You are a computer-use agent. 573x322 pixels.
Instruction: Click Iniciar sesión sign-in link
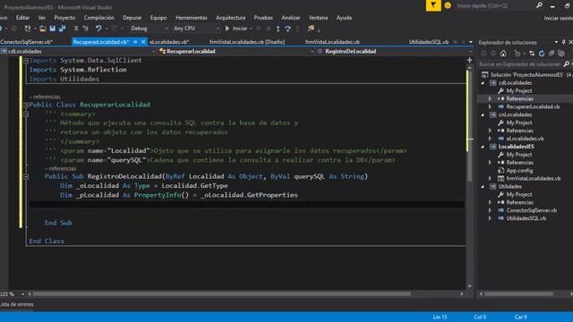point(558,18)
